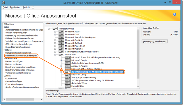This screenshot has width=183, height=105.
Task: Expand the Aktionen-Plug-Ins node
Action: pyautogui.click(x=61, y=66)
